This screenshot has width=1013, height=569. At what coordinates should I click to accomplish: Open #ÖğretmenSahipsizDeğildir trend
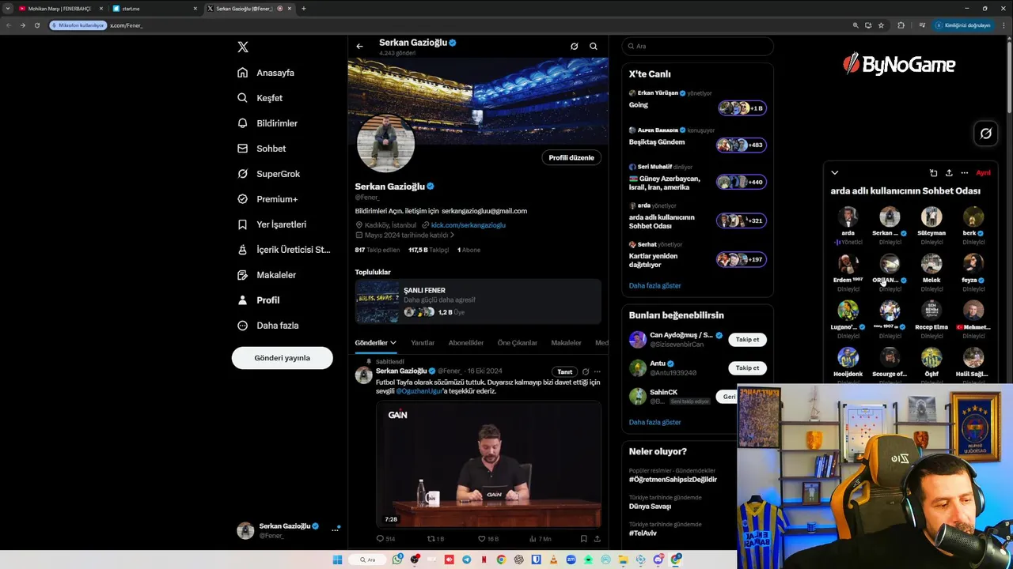[x=673, y=480]
